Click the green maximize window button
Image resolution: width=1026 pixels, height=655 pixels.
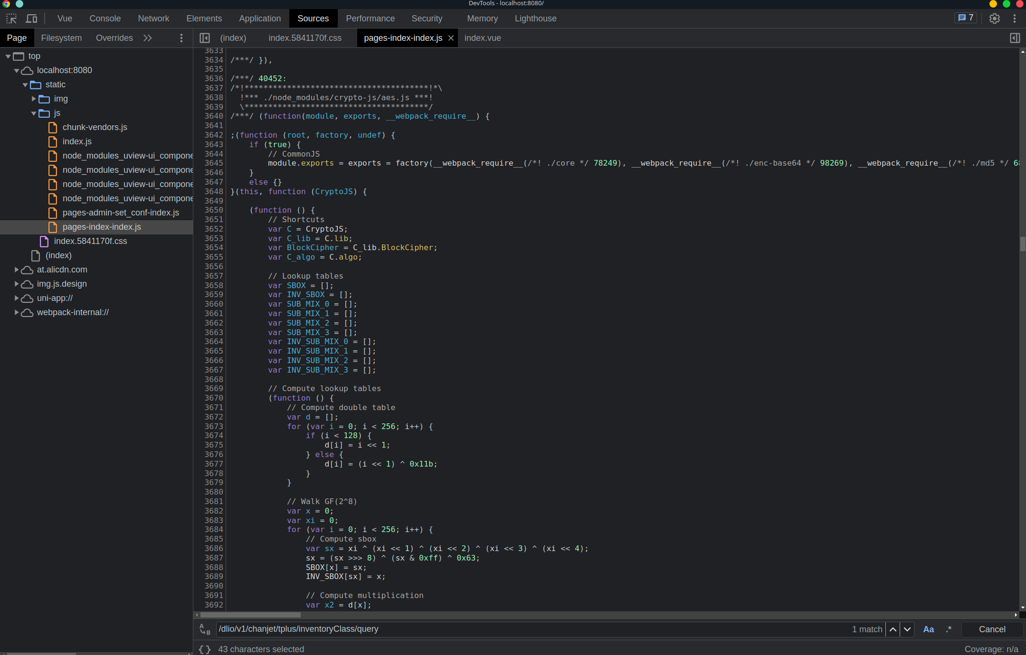pos(1007,4)
